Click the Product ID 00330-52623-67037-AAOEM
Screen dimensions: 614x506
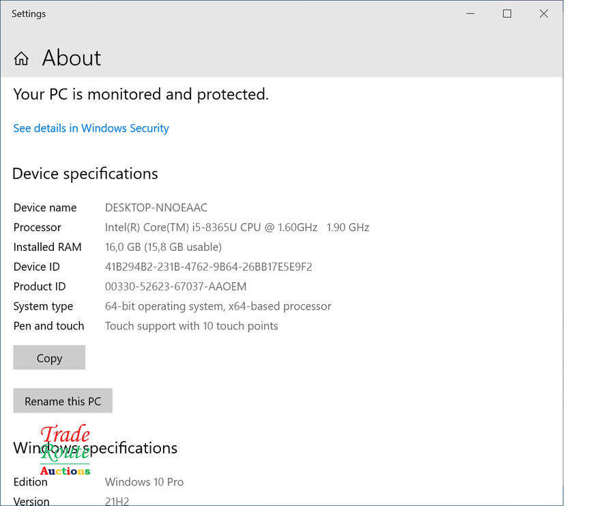click(175, 286)
